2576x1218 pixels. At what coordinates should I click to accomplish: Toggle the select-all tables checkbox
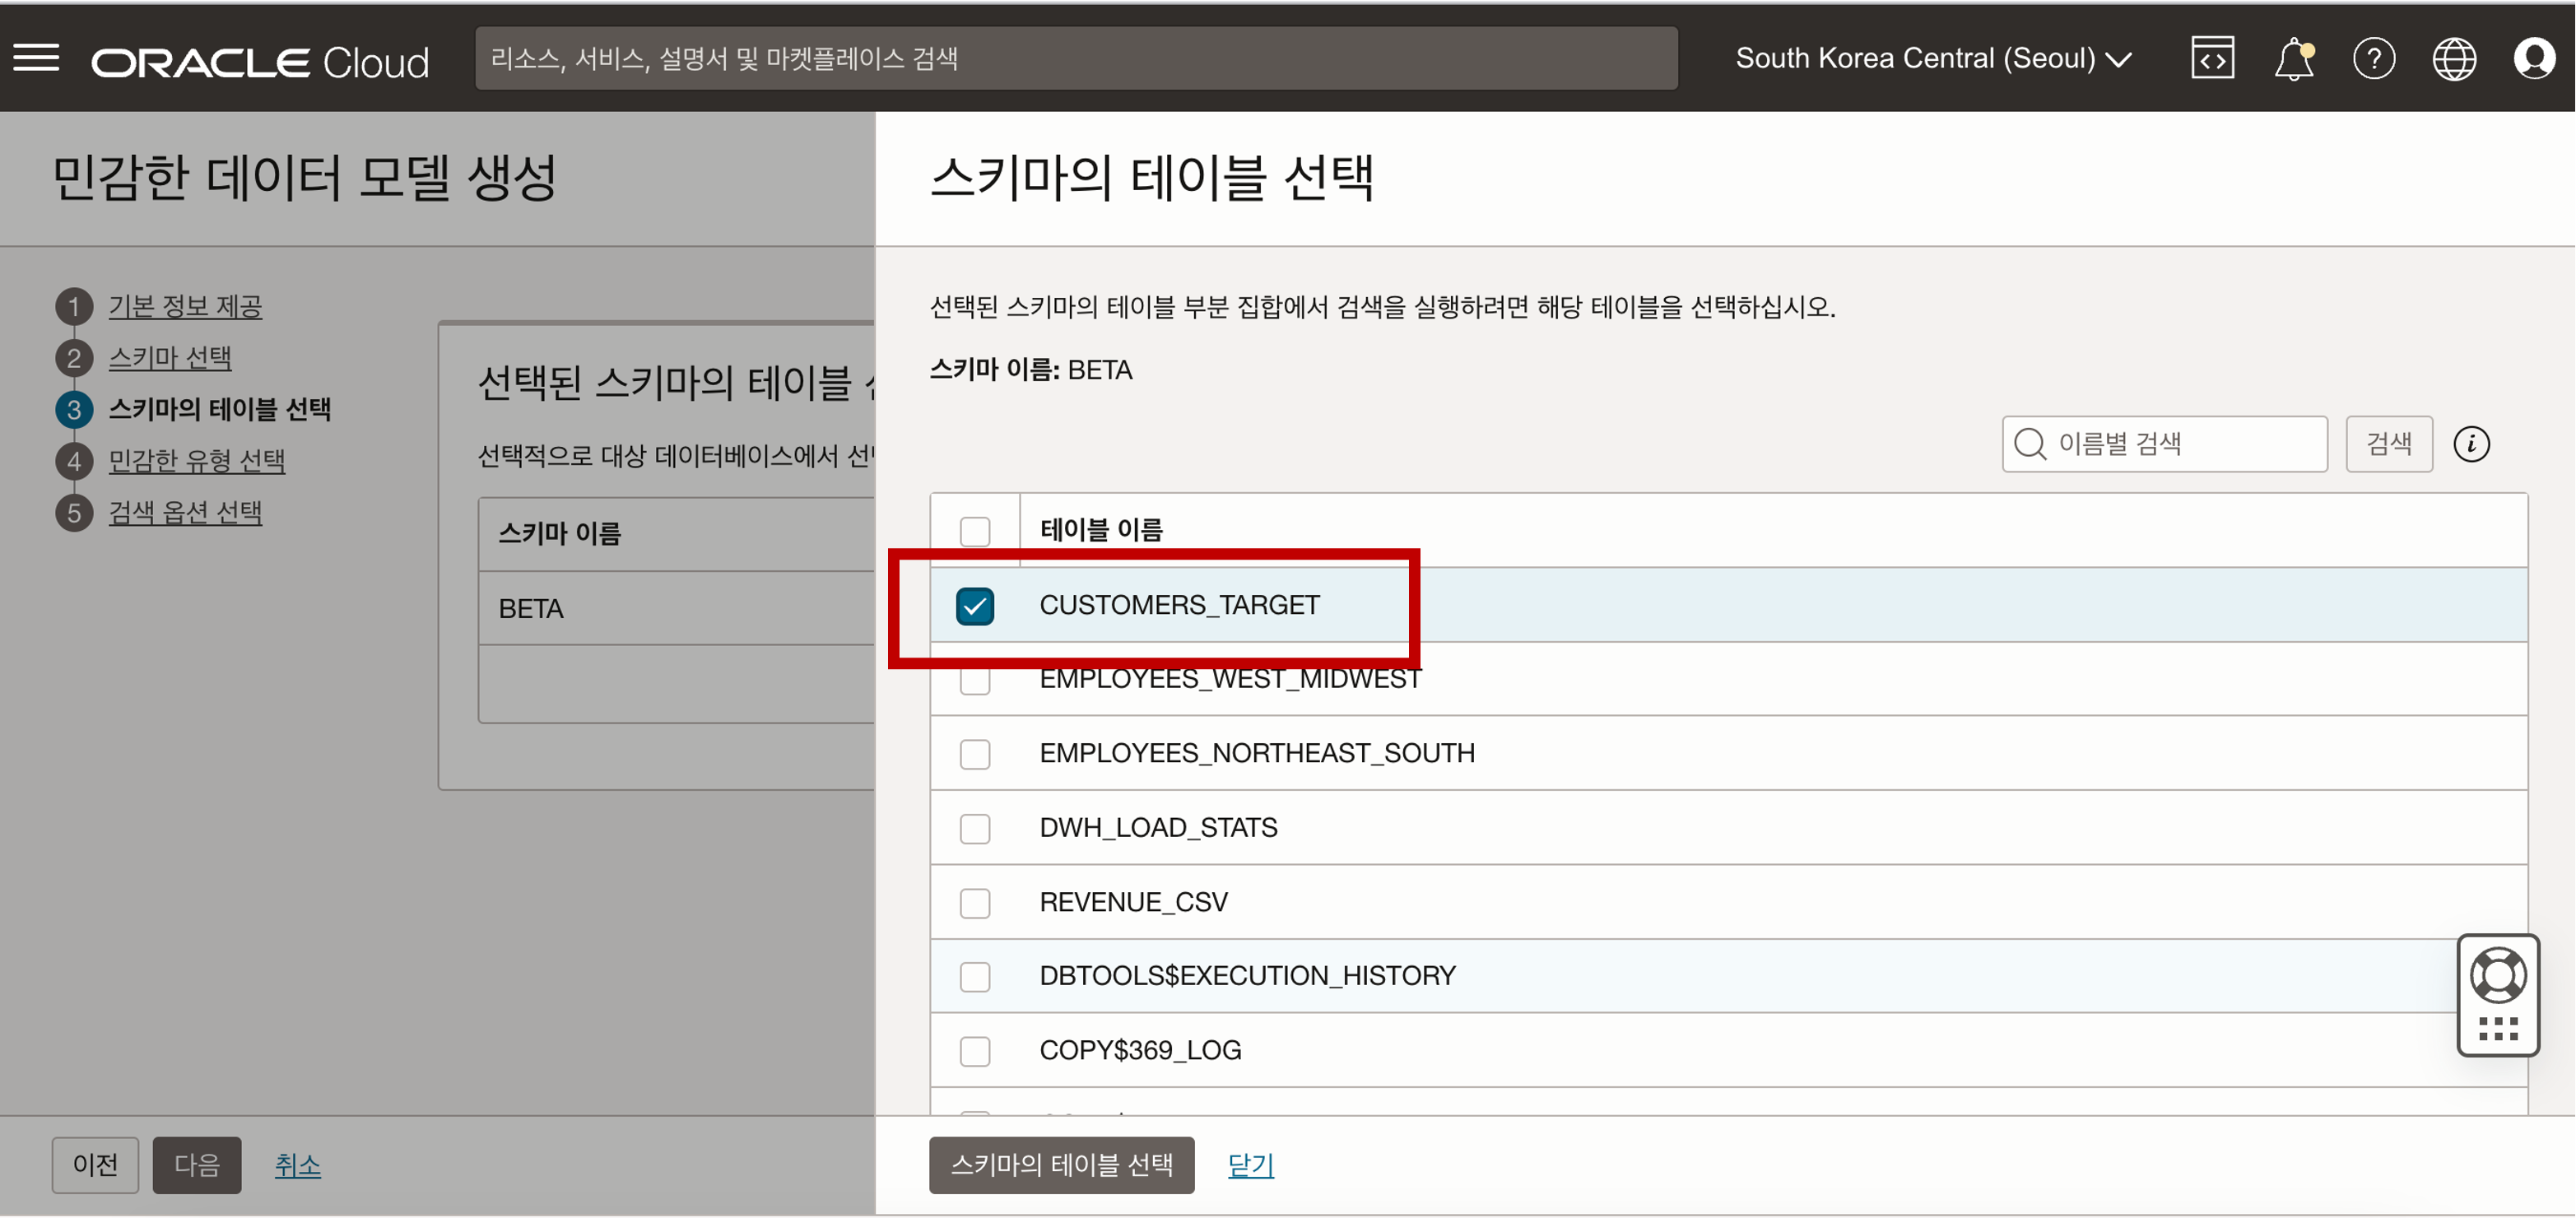click(x=975, y=531)
